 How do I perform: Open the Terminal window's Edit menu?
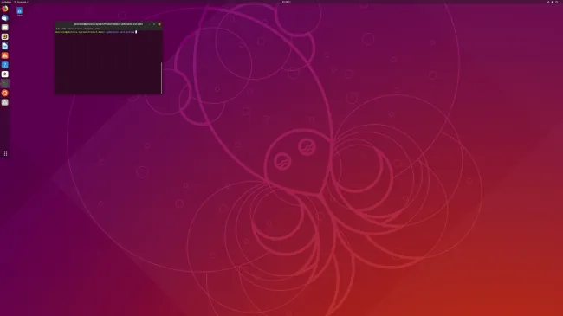[63, 29]
